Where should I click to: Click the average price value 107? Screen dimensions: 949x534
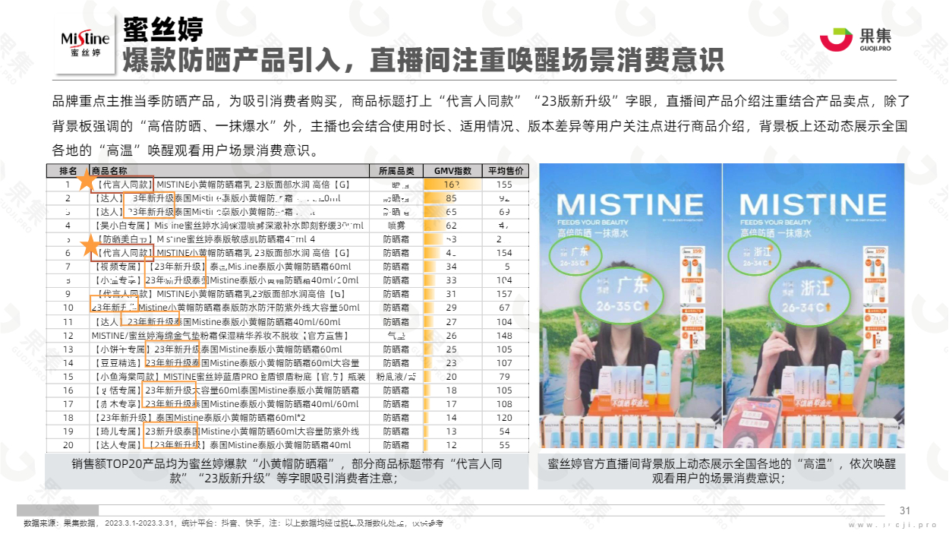click(505, 362)
